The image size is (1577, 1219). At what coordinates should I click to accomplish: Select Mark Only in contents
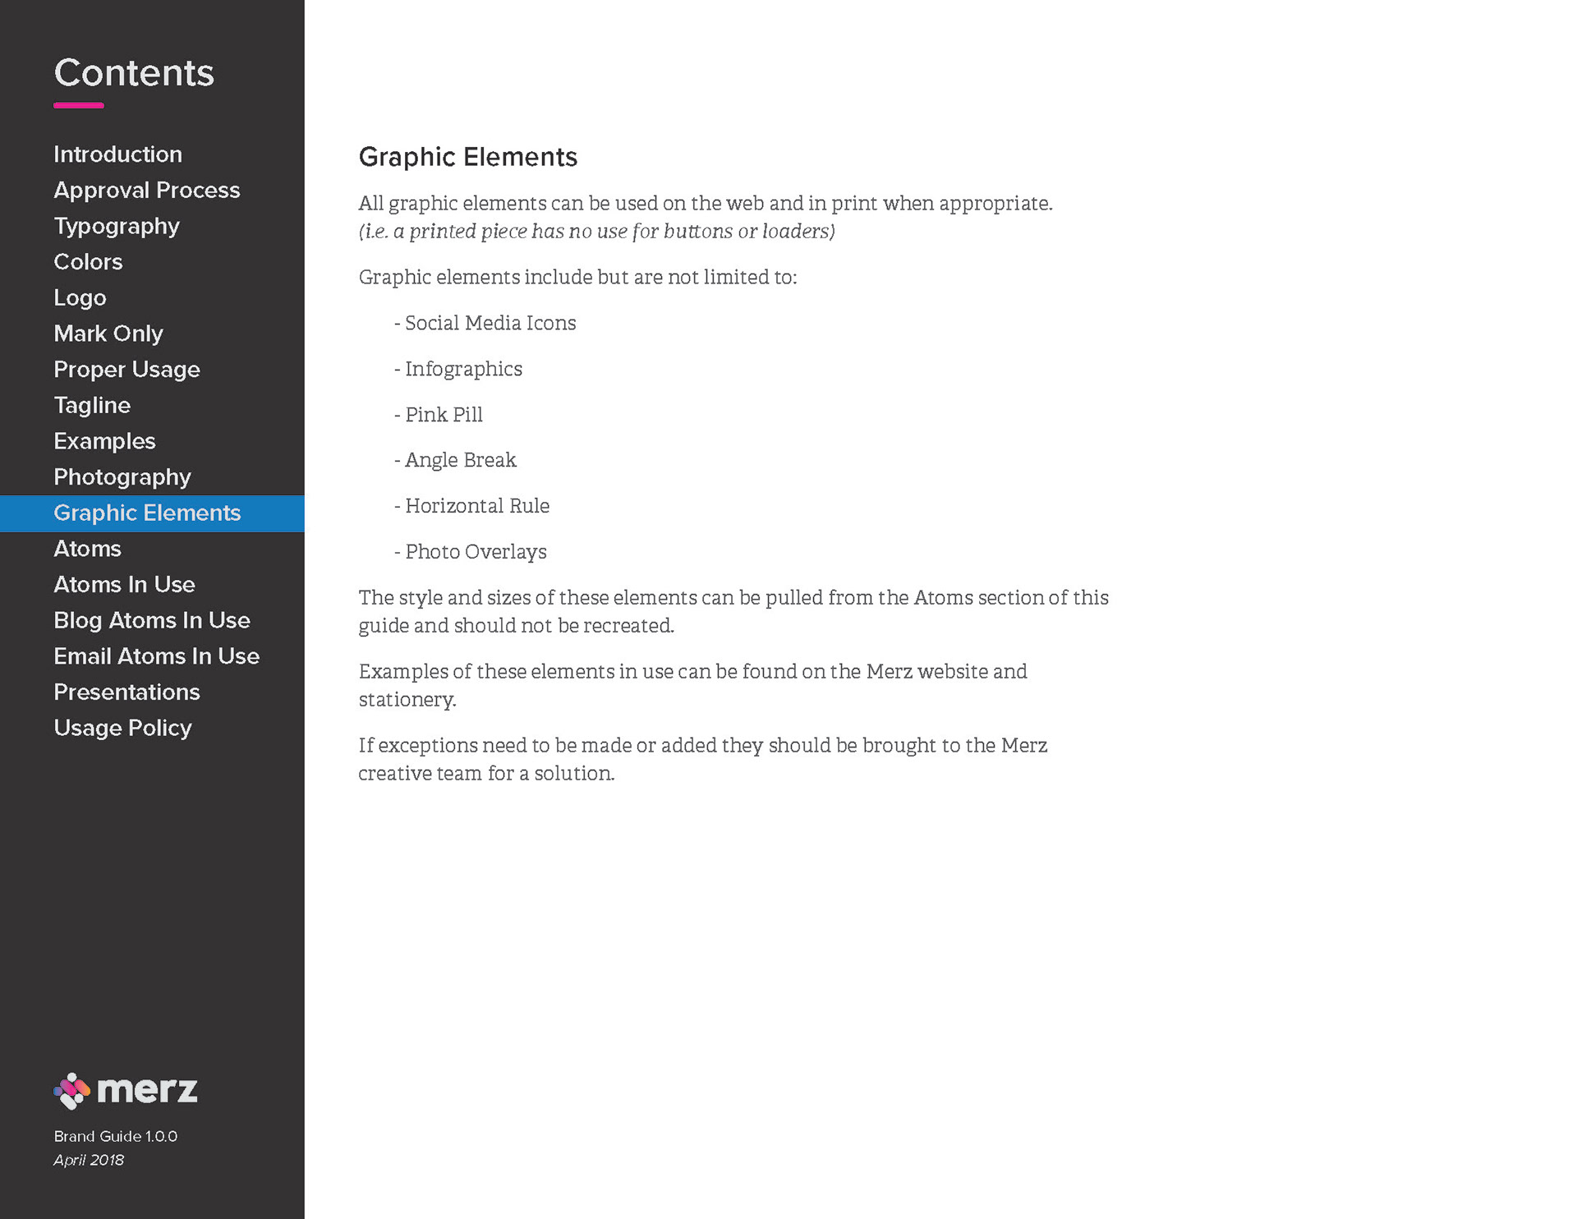tap(108, 333)
